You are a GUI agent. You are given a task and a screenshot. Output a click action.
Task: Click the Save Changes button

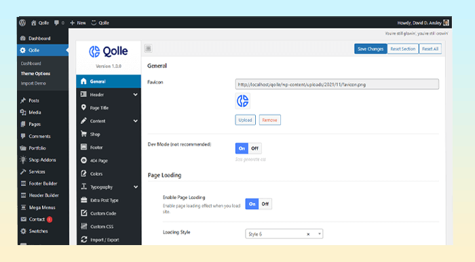[370, 49]
